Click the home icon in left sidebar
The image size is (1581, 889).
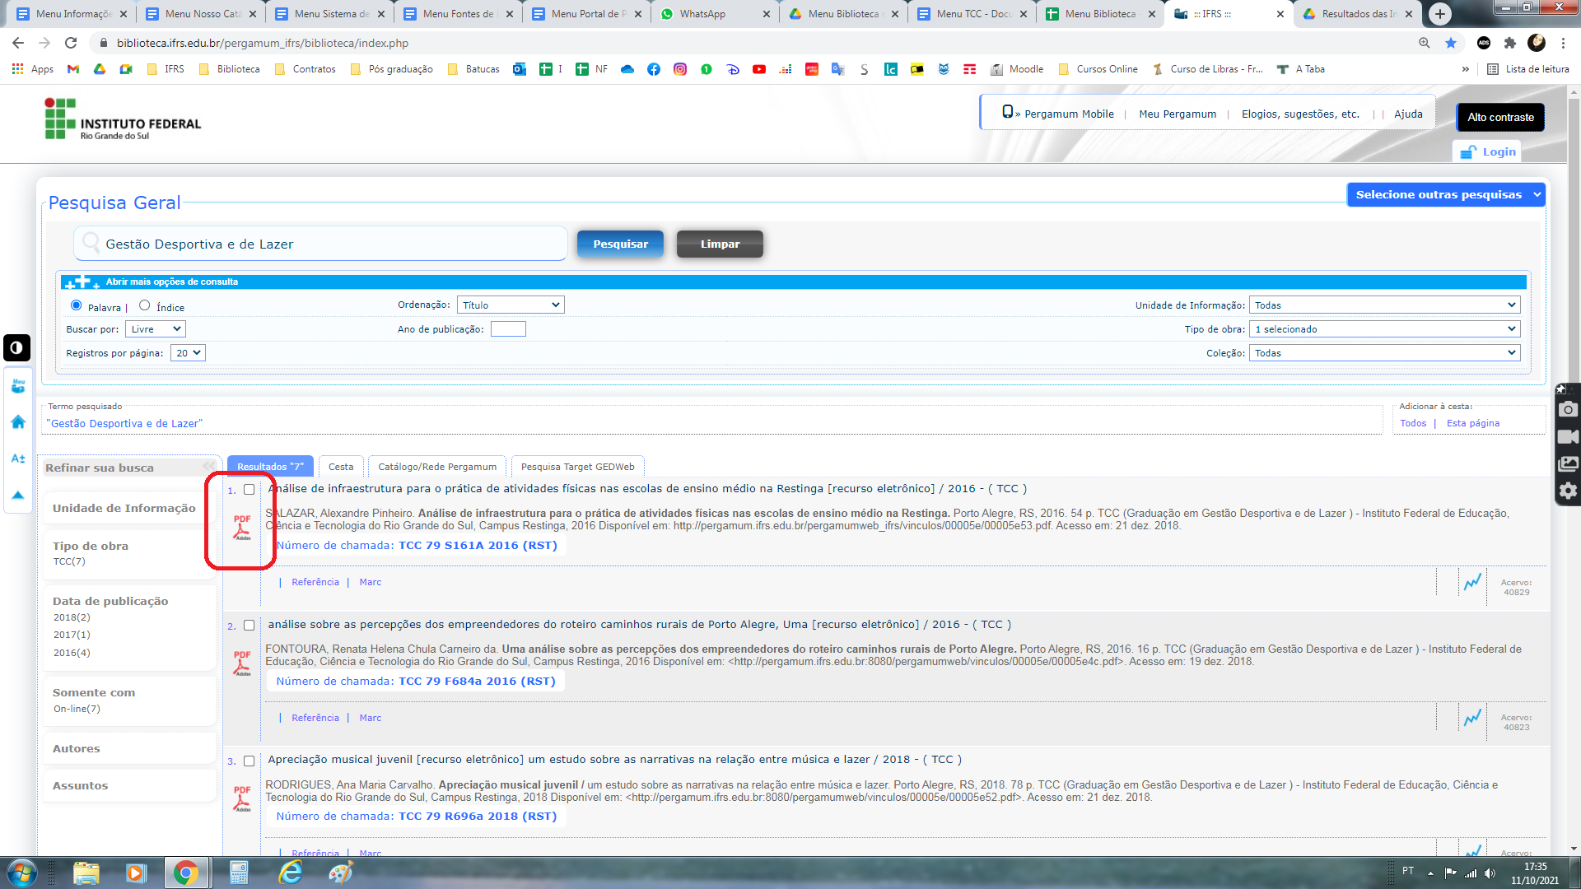(x=18, y=422)
